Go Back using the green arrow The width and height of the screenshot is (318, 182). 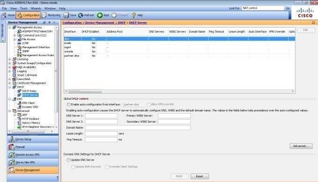(100, 15)
